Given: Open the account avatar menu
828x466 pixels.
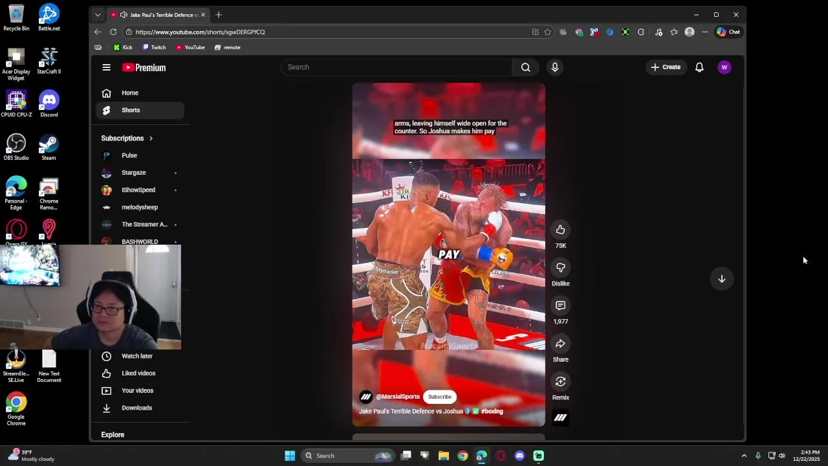Looking at the screenshot, I should pyautogui.click(x=724, y=67).
